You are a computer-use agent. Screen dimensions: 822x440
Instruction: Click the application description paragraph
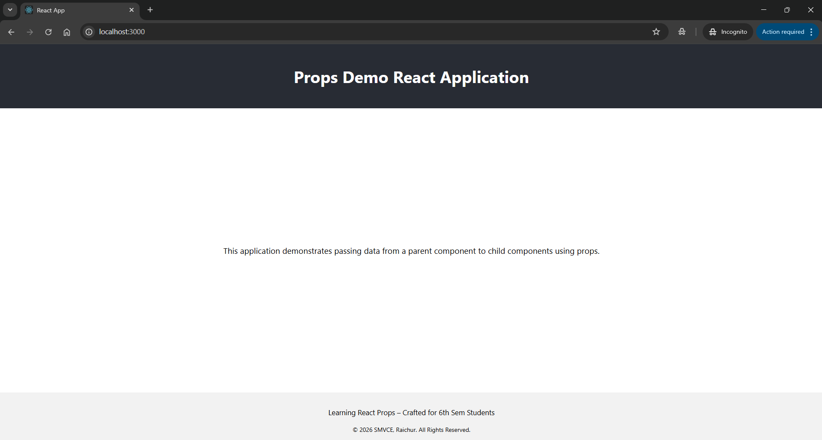[411, 251]
